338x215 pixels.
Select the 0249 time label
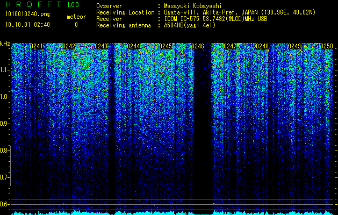click(x=294, y=46)
